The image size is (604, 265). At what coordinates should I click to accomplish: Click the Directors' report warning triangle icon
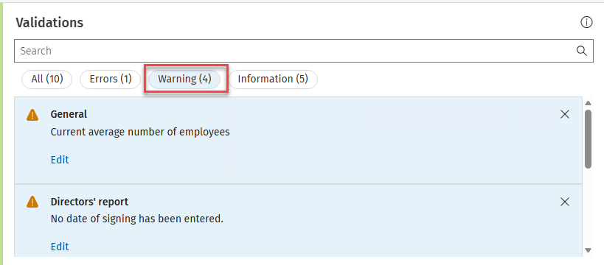(32, 202)
